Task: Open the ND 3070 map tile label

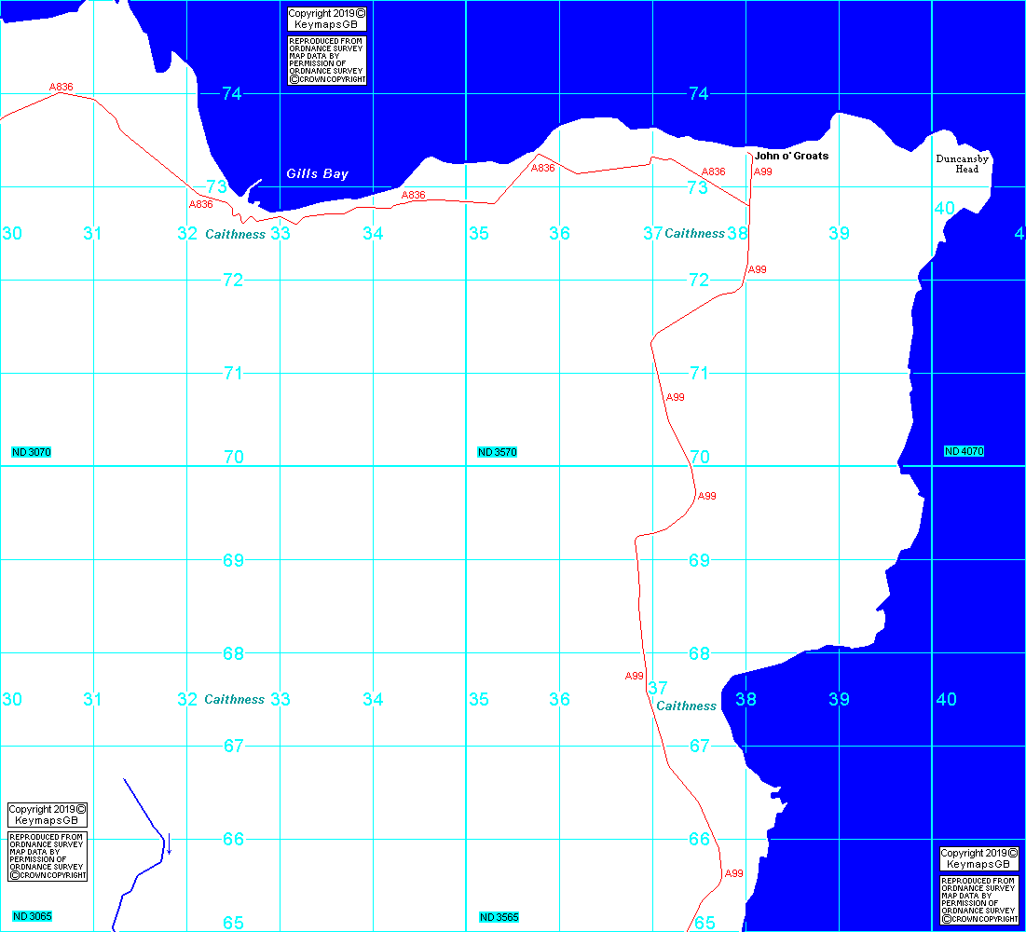Action: (x=32, y=452)
